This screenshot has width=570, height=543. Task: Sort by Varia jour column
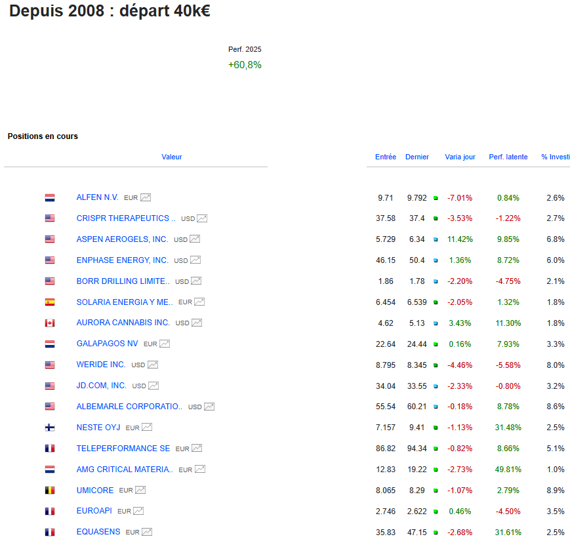(x=460, y=157)
